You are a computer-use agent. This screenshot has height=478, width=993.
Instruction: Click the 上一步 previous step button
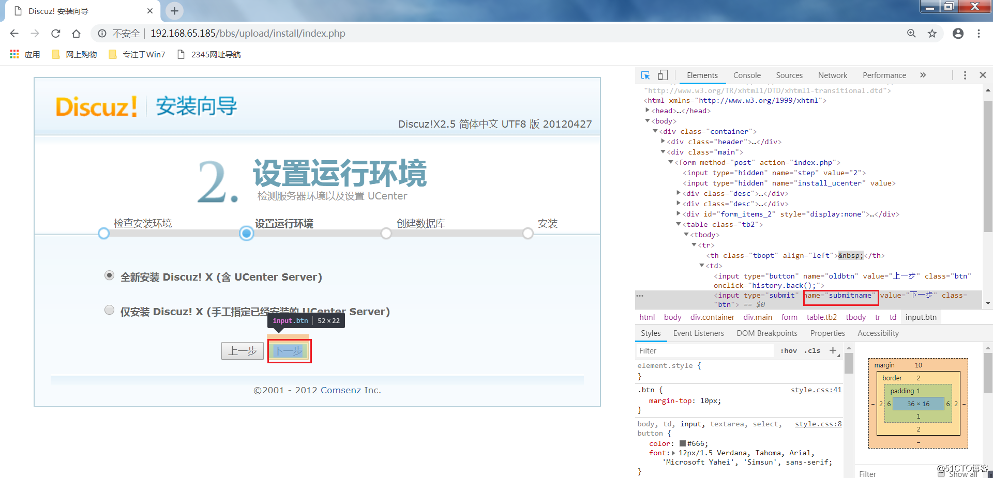pyautogui.click(x=243, y=351)
